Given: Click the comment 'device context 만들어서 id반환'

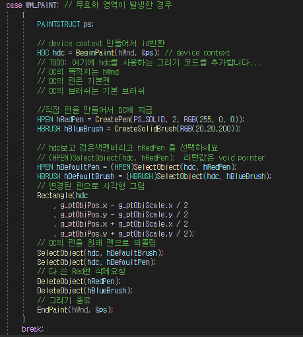Looking at the screenshot, I should point(101,44).
